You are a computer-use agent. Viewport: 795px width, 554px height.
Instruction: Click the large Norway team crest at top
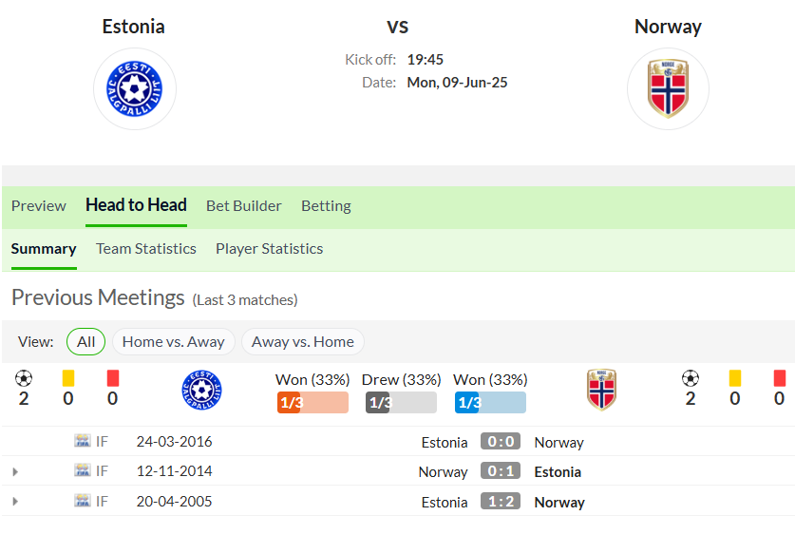[668, 88]
